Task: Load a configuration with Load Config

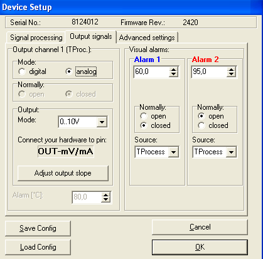Action: 38,247
